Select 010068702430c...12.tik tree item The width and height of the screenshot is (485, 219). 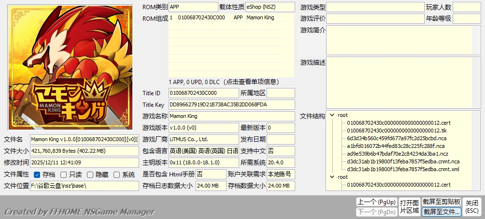coord(397,131)
